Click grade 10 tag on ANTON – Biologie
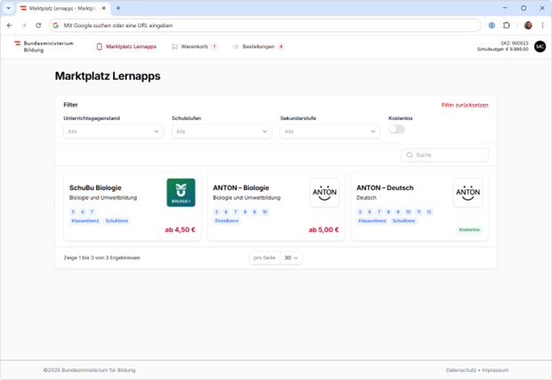Viewport: 552px width, 380px height. (x=265, y=212)
